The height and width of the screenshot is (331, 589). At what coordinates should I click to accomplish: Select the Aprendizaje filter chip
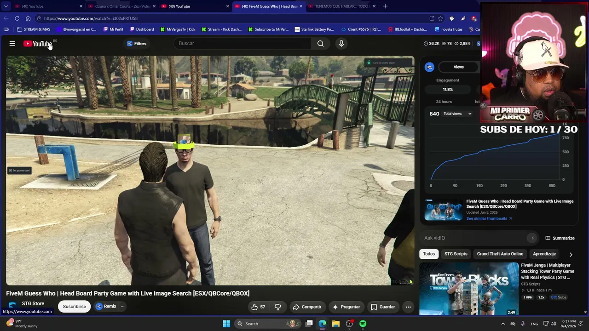[x=544, y=254]
